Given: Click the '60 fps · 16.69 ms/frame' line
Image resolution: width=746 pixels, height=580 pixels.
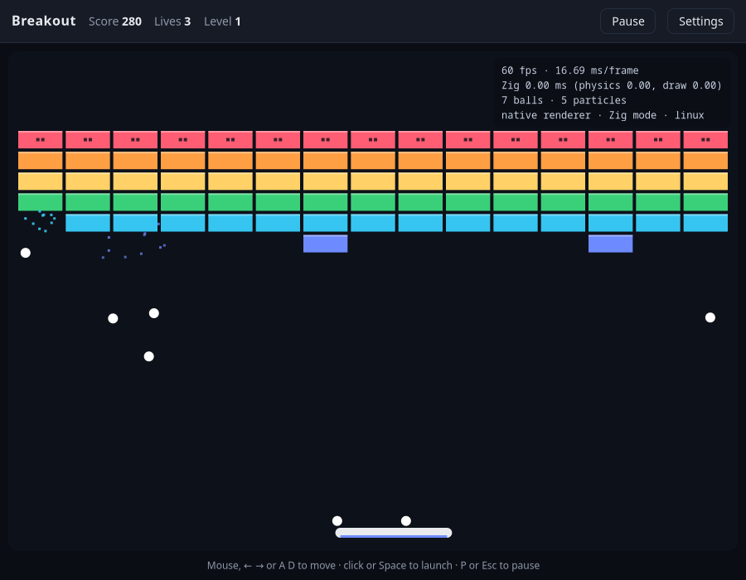Looking at the screenshot, I should (x=569, y=70).
